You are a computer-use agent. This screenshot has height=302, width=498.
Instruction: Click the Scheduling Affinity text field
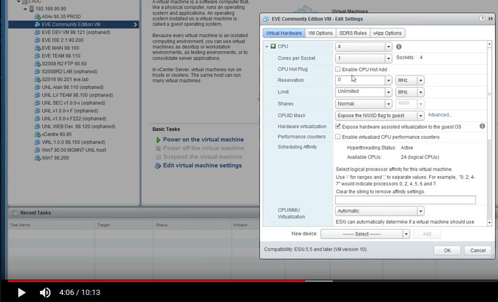405,200
